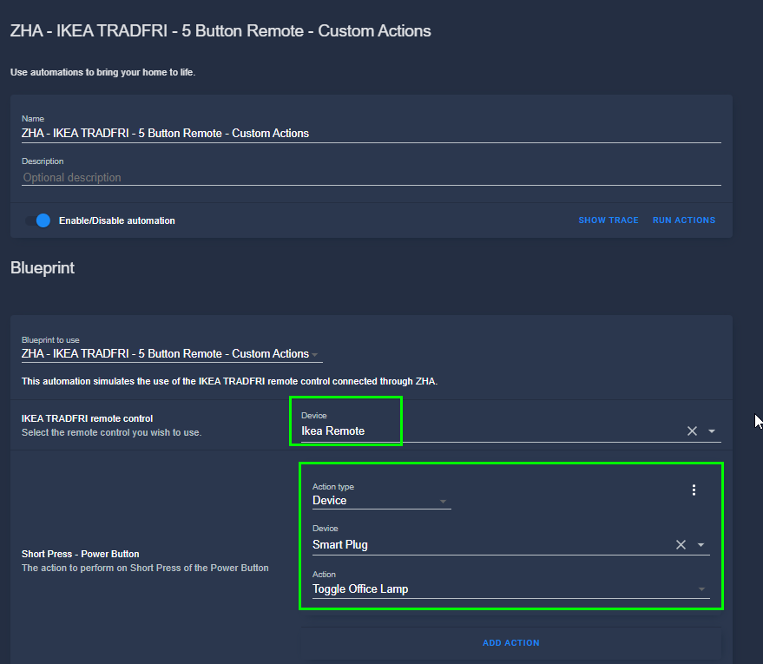Click SHOW TRACE link
763x664 pixels.
(608, 220)
